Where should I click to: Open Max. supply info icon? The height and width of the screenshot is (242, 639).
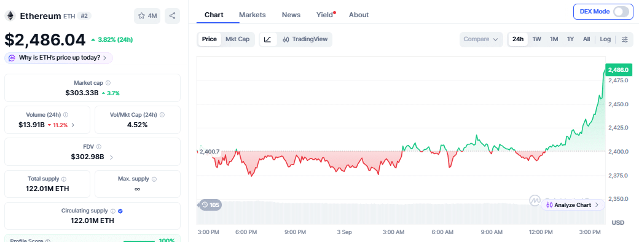tap(154, 179)
